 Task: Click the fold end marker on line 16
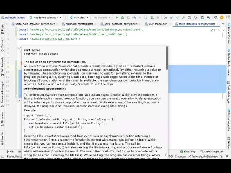click(17, 100)
